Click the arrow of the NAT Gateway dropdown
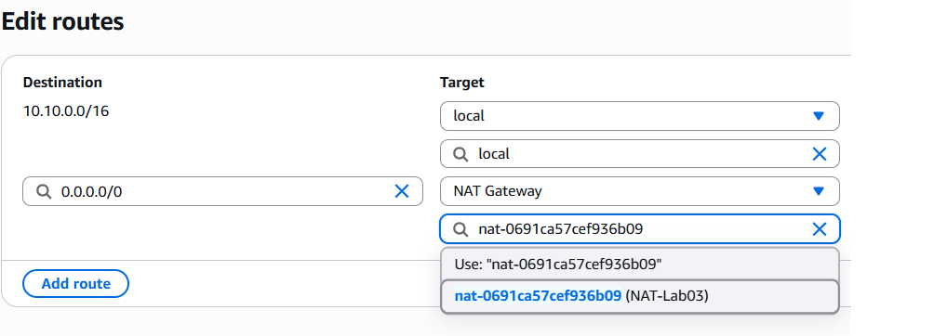 click(x=819, y=191)
